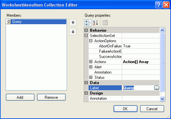Click the scrollbar down arrow in properties
This screenshot has height=119, width=171.
(x=162, y=99)
